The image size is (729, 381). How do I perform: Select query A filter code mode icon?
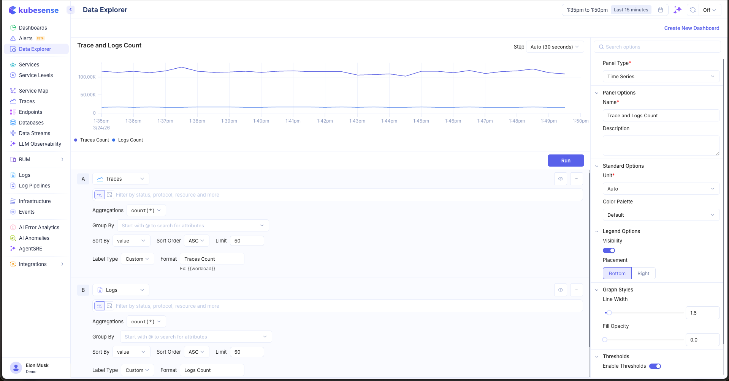coord(109,195)
